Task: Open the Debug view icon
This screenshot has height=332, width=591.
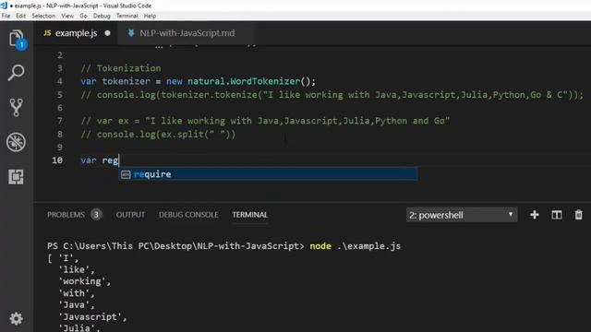Action: (16, 142)
